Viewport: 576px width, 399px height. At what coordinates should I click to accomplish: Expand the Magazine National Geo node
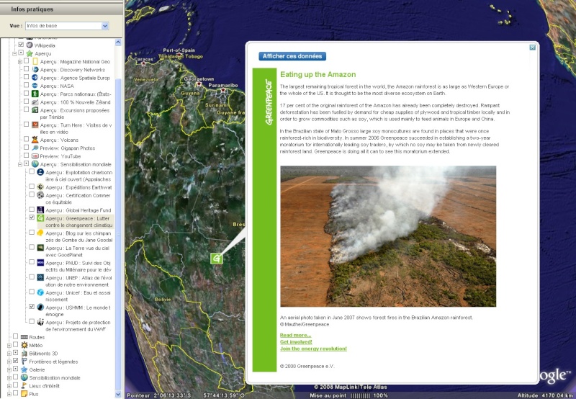(20, 62)
